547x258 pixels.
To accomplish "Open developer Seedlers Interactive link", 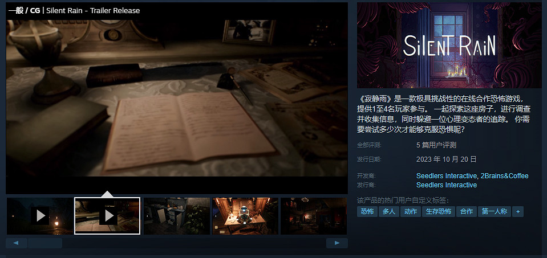I will [x=446, y=176].
